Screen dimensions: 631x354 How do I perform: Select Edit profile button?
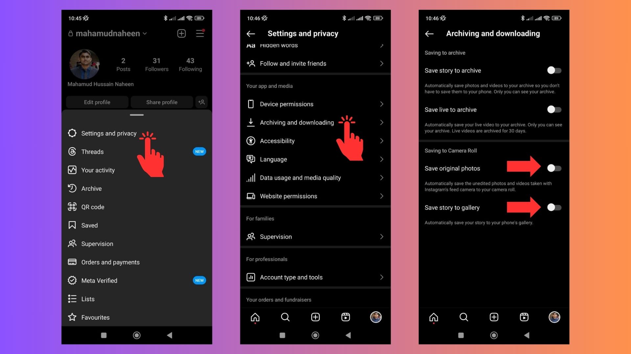click(x=97, y=102)
